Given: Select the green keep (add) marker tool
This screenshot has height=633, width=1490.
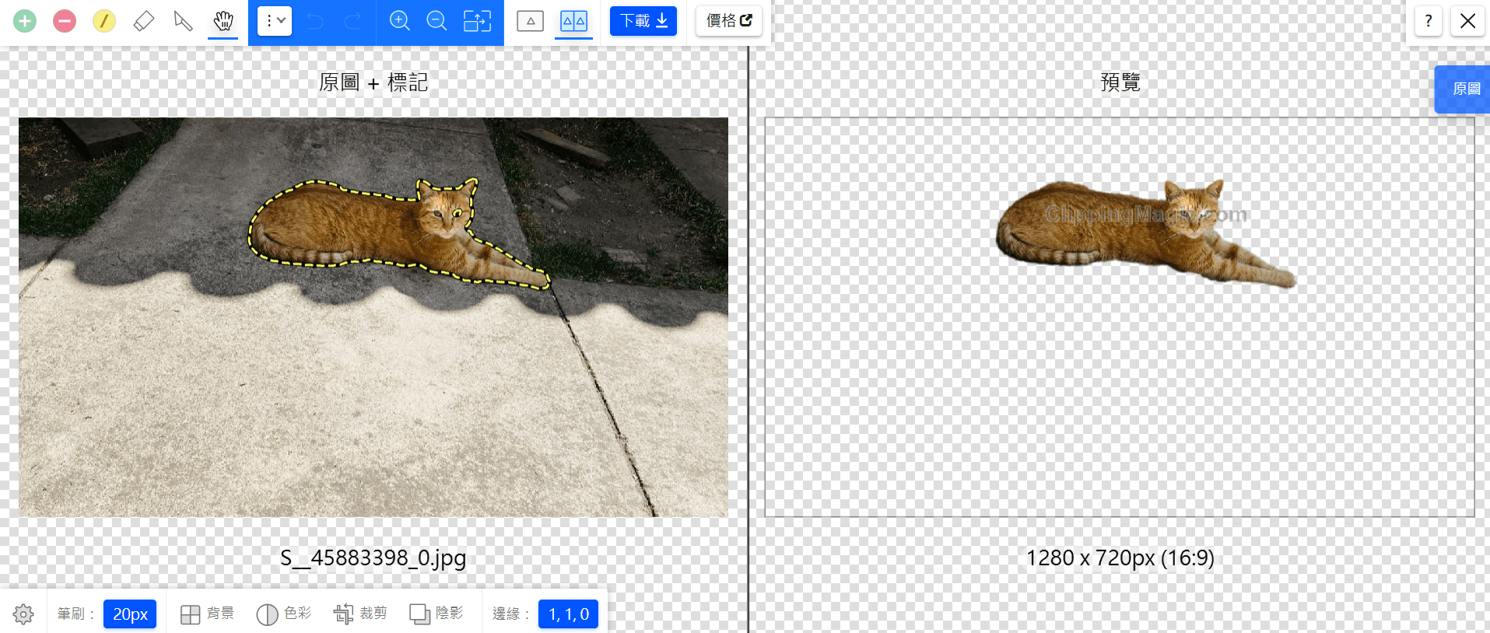Looking at the screenshot, I should click(25, 21).
